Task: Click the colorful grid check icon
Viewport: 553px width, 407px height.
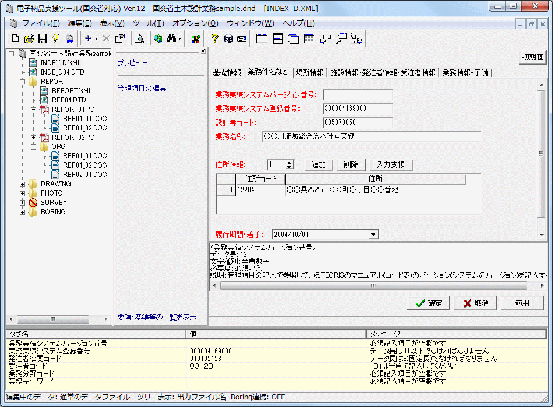Action: pyautogui.click(x=196, y=38)
